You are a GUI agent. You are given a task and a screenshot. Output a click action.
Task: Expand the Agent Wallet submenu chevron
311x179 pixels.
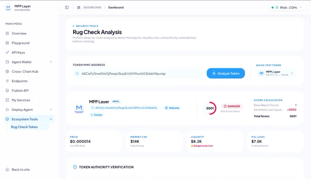point(51,62)
